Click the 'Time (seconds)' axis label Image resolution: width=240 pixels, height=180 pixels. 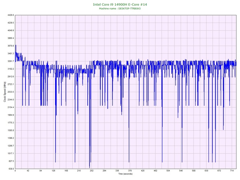[125, 174]
